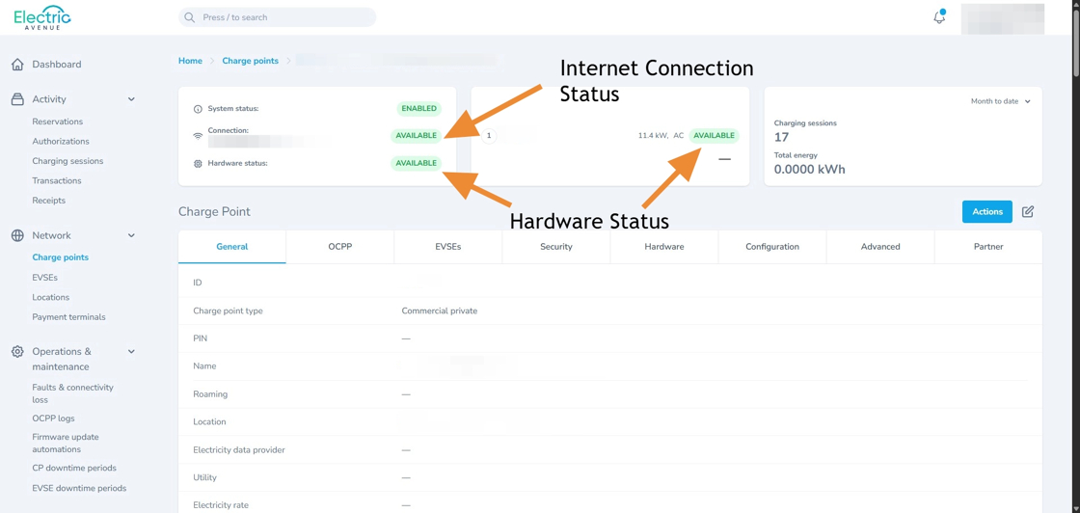Open the Hardware tab

coord(663,247)
